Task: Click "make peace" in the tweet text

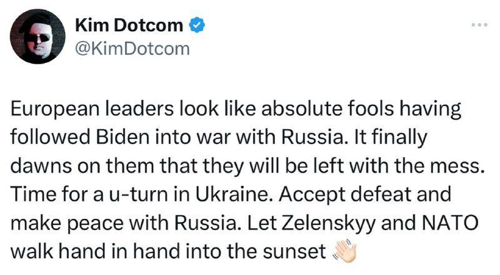Action: pos(77,224)
